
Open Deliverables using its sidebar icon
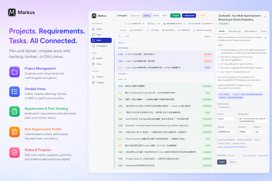point(93,46)
